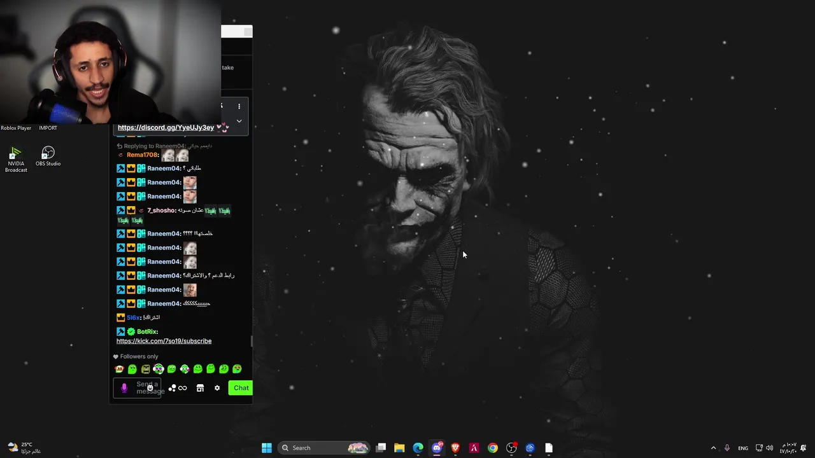Open the shop storefront icon in chat
Screen dimensions: 815x458
pos(200,388)
